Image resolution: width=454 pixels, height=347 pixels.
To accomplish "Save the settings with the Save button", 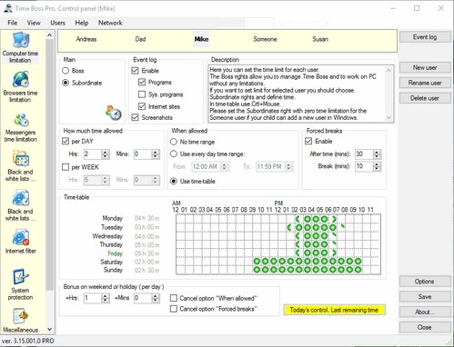I will [x=425, y=296].
